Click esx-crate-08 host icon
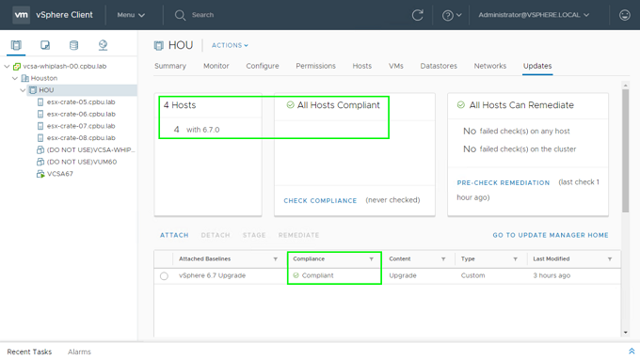This screenshot has width=640, height=359. point(40,138)
